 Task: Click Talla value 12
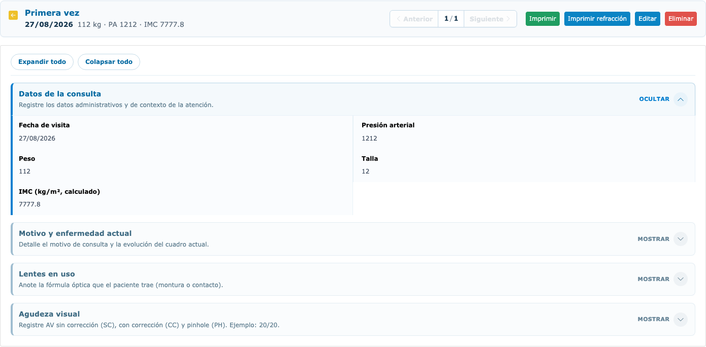pos(366,171)
